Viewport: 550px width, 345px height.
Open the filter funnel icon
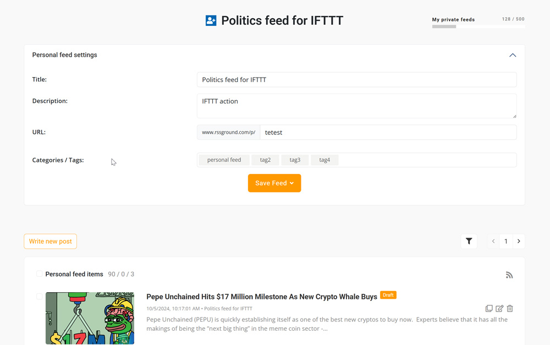pyautogui.click(x=469, y=241)
